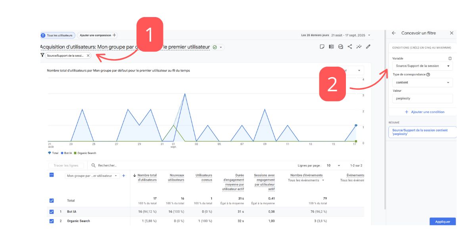Click the 'Tracer les lignes' button
This screenshot has height=250, width=476.
pos(66,165)
